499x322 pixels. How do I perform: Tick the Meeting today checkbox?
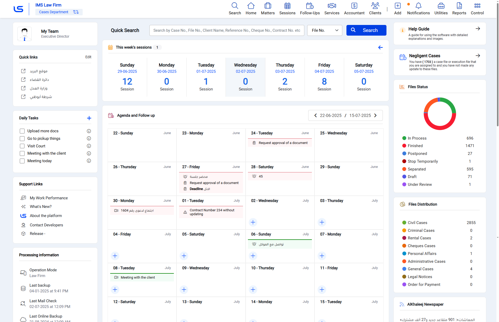click(x=22, y=161)
